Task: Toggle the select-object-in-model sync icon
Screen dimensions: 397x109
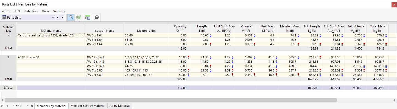Action: click(x=71, y=17)
